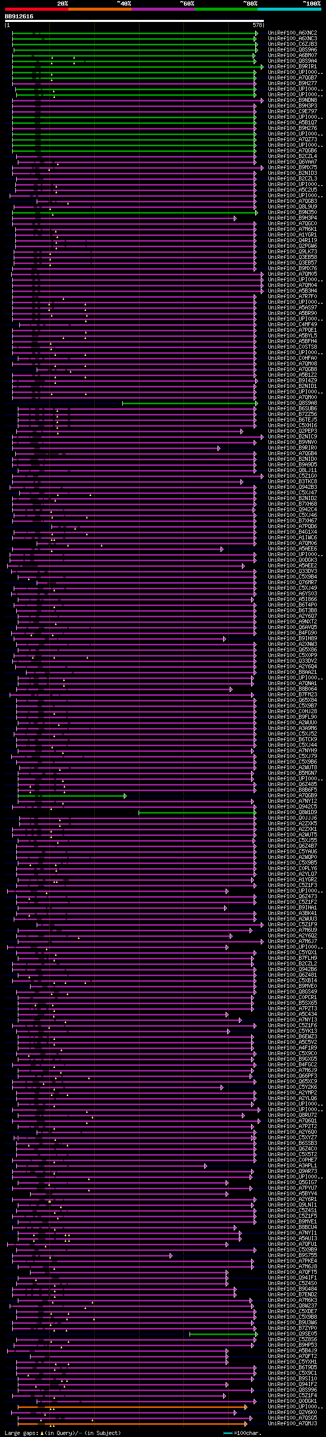Select the UniRef100_Q2V6K0 label
This screenshot has width=326, height=1437.
(x=292, y=1413)
